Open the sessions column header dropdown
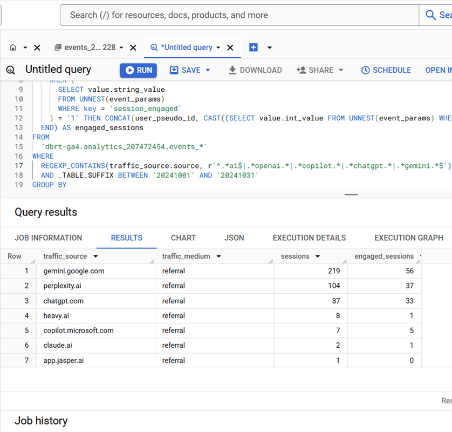Image resolution: width=452 pixels, height=432 pixels. coord(318,255)
